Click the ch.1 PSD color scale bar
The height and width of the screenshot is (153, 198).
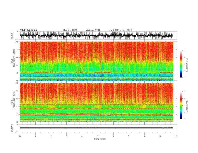181,64
